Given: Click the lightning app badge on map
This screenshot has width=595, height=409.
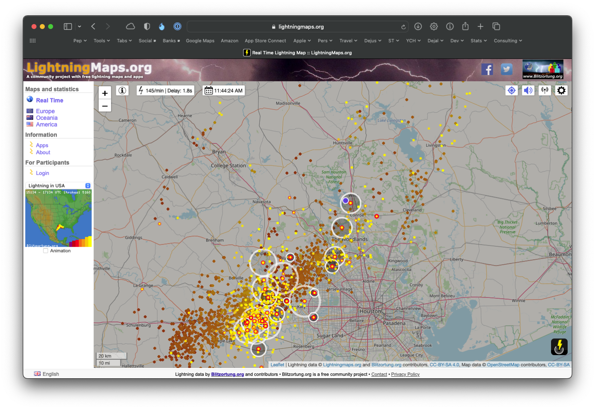Looking at the screenshot, I should click(559, 347).
